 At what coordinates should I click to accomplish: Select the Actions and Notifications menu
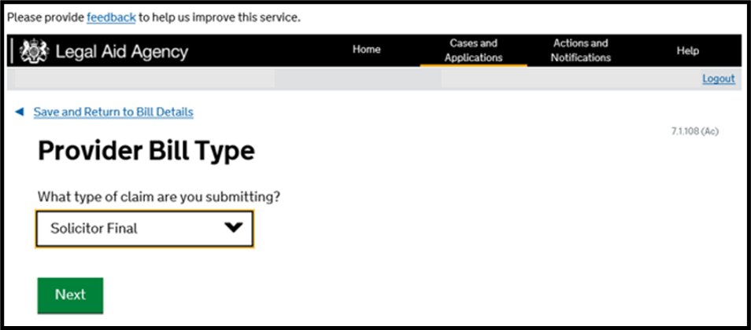[x=580, y=50]
